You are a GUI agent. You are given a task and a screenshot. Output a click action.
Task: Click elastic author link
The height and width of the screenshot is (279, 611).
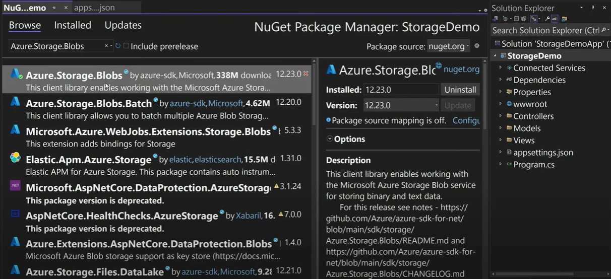click(180, 159)
